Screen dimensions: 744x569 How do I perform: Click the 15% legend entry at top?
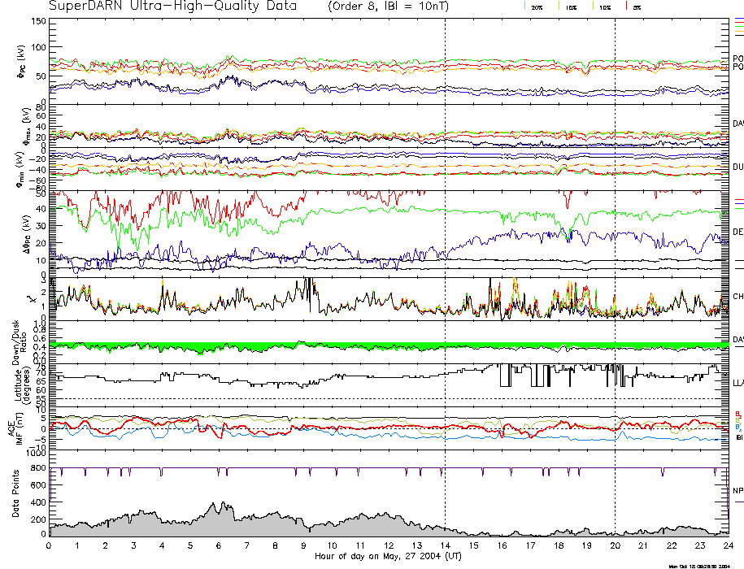(x=572, y=7)
